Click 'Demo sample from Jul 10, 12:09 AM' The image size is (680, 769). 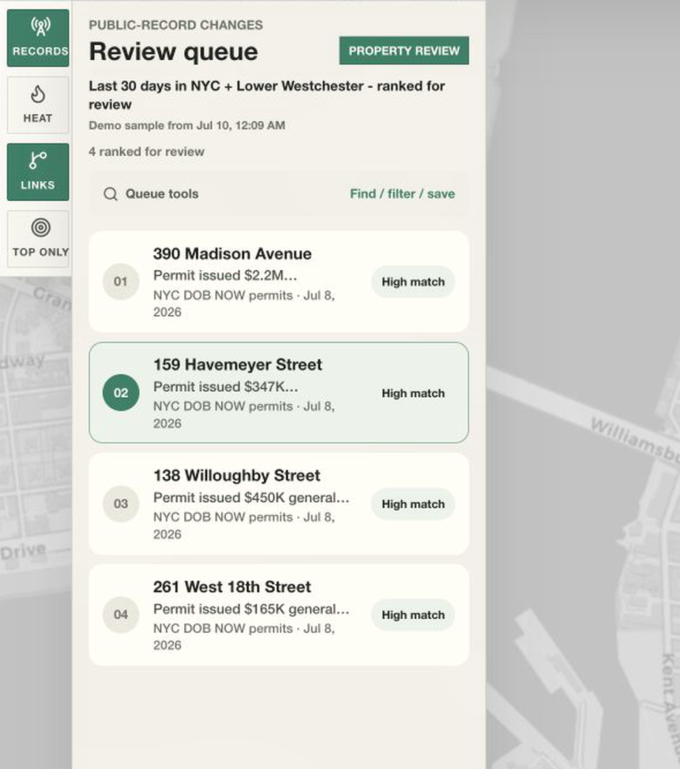[187, 126]
